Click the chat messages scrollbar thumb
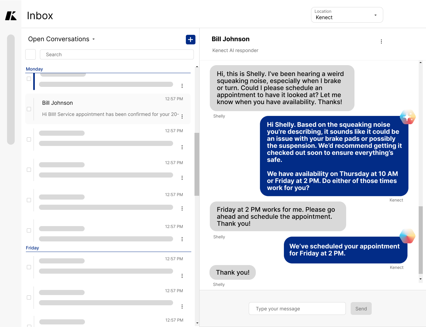Image resolution: width=426 pixels, height=327 pixels. (421, 240)
